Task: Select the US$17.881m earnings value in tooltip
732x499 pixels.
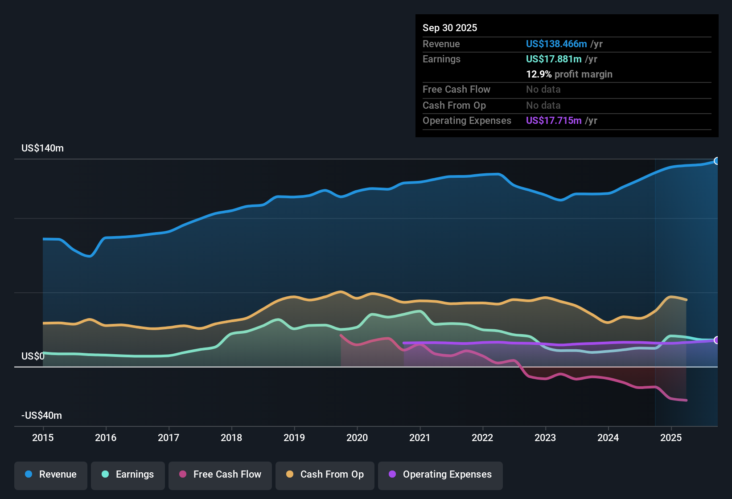Action: click(x=554, y=59)
